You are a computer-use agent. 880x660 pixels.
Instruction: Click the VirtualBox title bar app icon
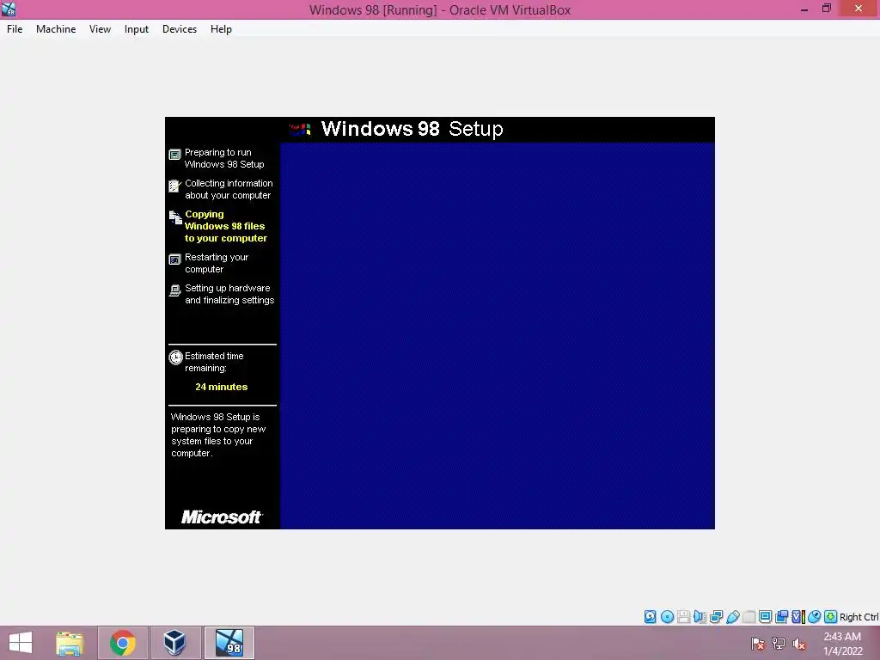pos(9,9)
